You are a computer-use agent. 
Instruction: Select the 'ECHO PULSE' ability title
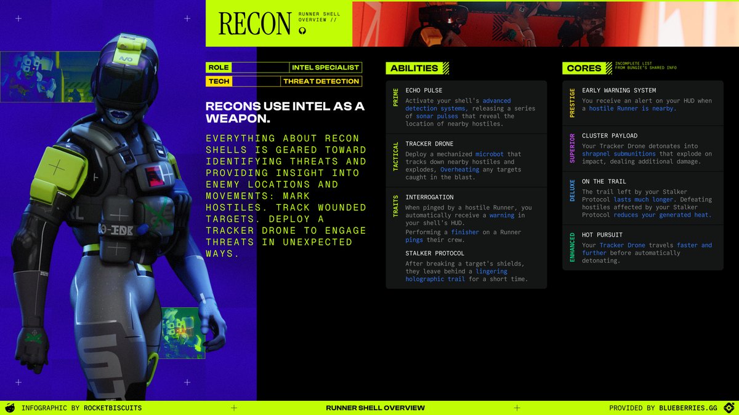tap(424, 90)
